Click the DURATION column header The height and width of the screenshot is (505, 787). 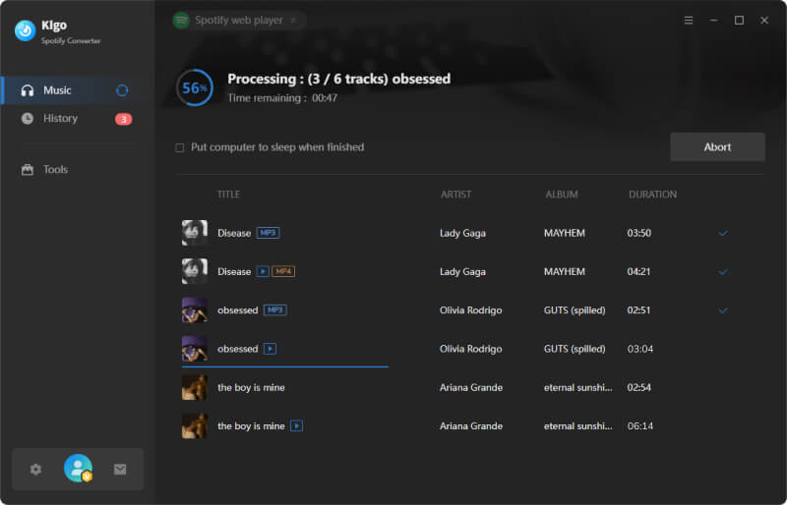tap(652, 195)
